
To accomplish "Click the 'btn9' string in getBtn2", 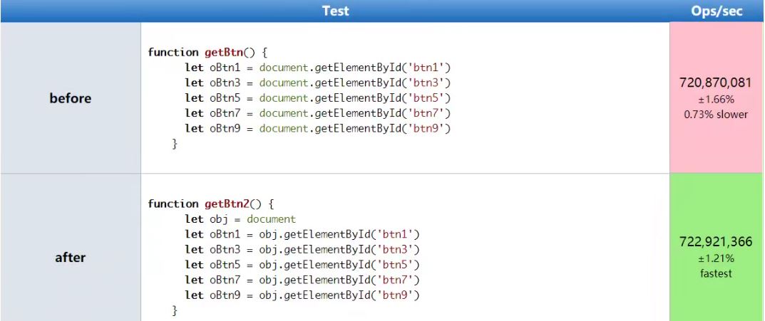I will (395, 295).
